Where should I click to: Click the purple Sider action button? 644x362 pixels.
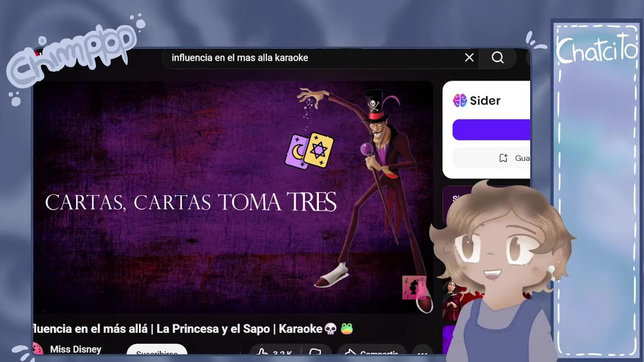[x=492, y=130]
